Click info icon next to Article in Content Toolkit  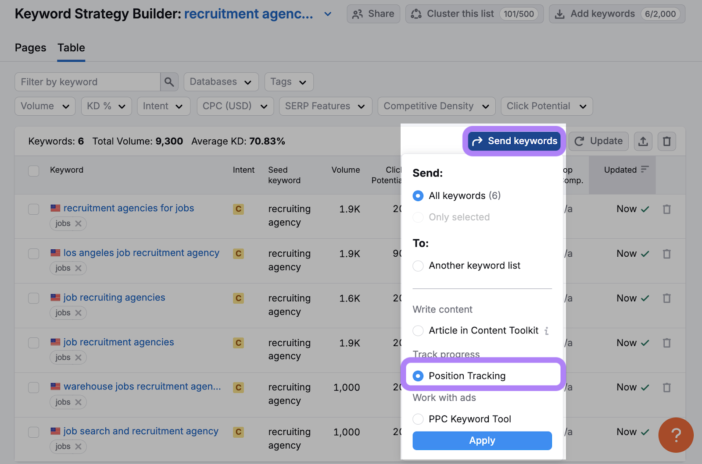point(546,331)
